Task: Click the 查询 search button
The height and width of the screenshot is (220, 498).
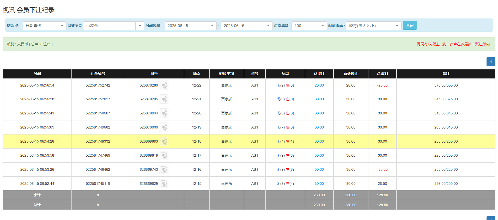Action: tap(410, 25)
